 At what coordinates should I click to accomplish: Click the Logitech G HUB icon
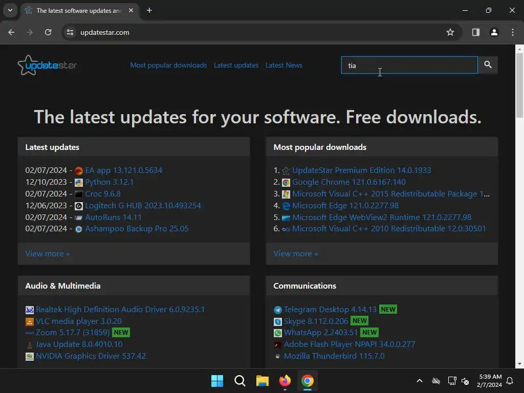(78, 206)
